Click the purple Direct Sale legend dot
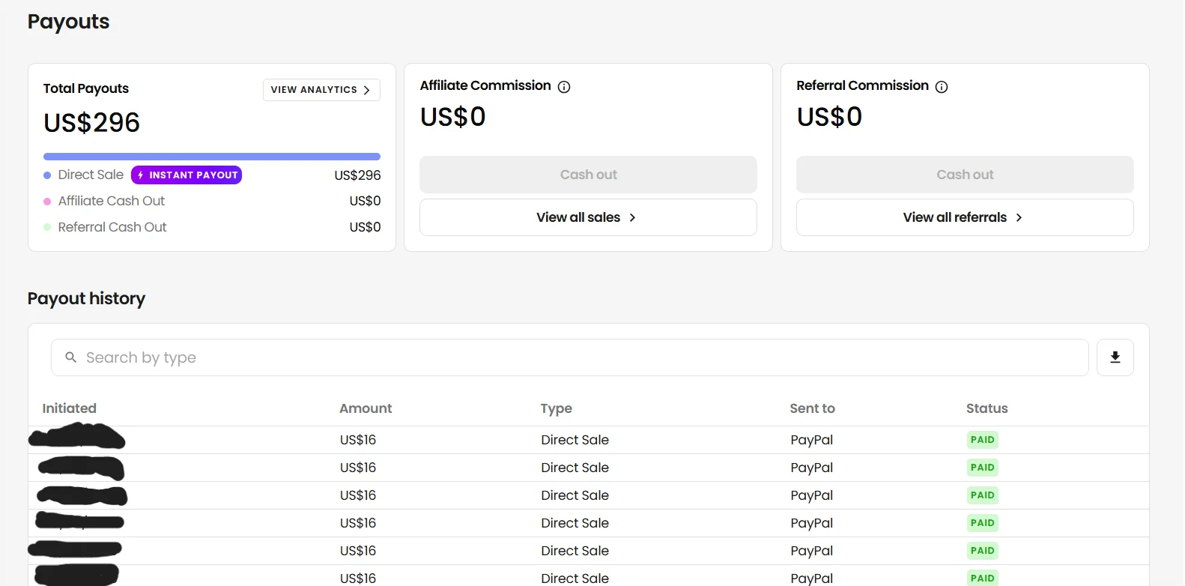The image size is (1185, 586). (47, 175)
